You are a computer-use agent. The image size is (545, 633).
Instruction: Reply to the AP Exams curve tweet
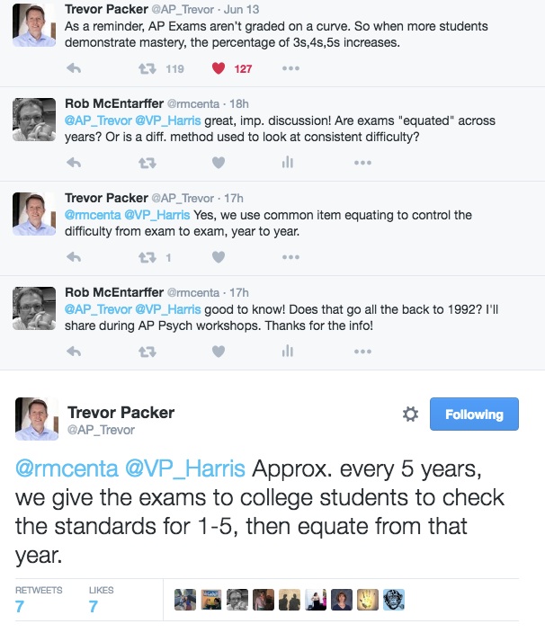coord(74,68)
